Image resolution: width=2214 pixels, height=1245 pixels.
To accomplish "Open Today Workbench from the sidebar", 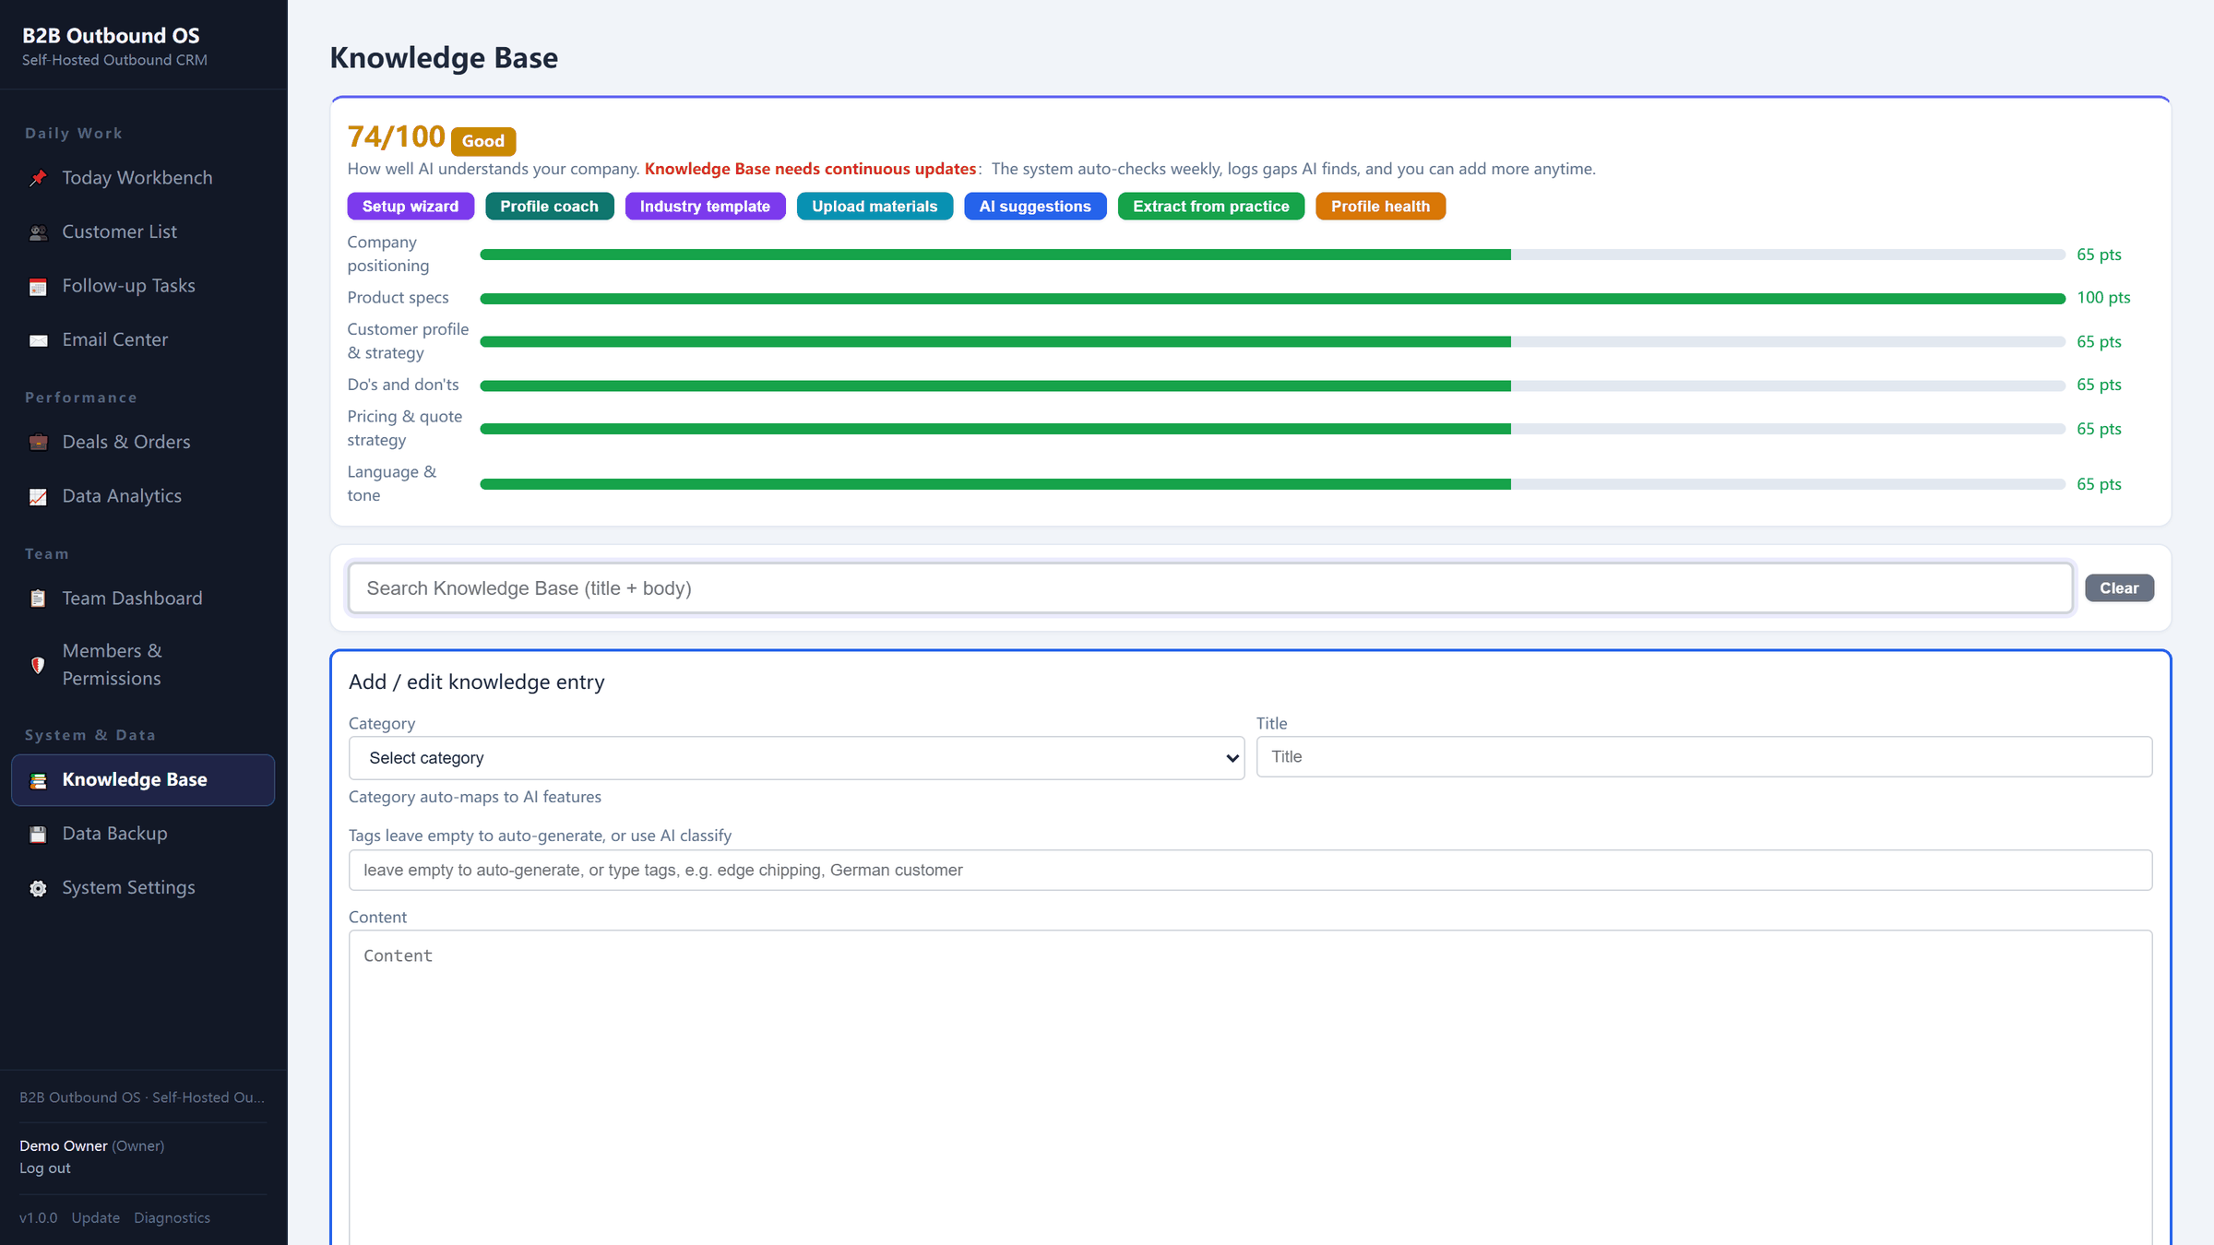I will (143, 178).
